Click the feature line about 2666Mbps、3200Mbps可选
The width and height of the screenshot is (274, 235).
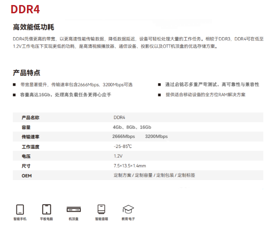coord(76,85)
